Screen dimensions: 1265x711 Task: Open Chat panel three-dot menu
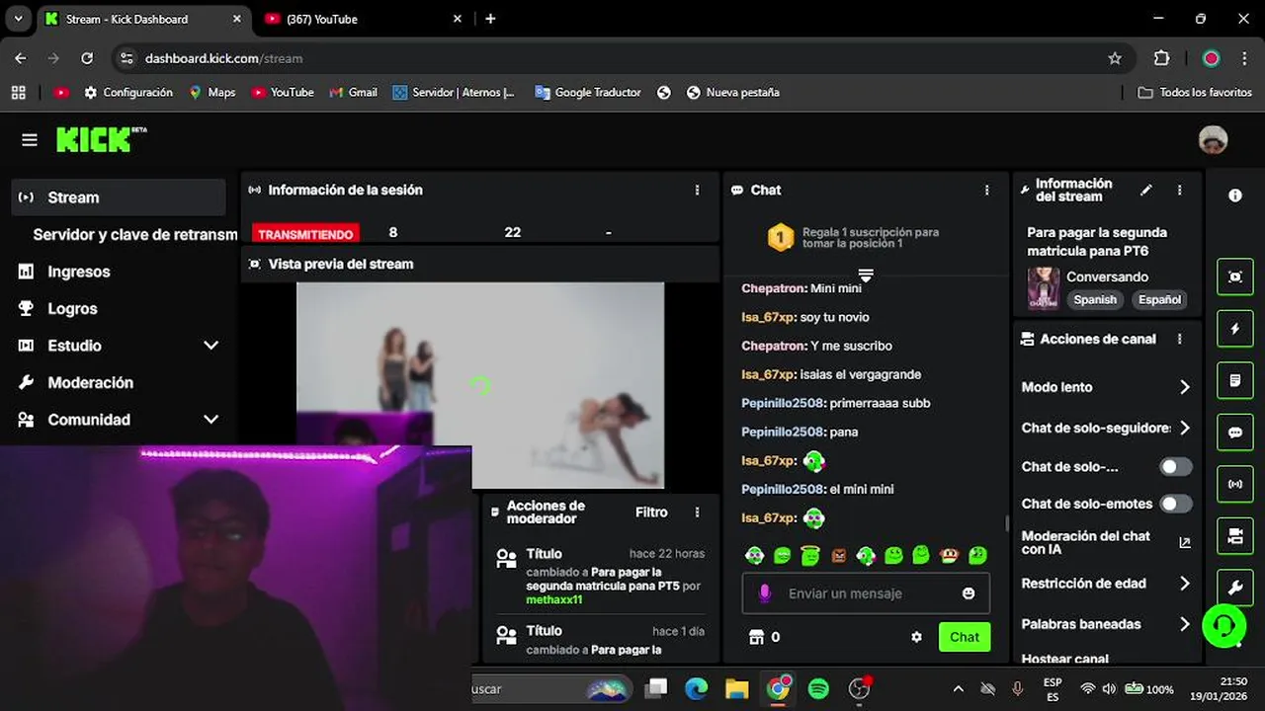(x=986, y=190)
